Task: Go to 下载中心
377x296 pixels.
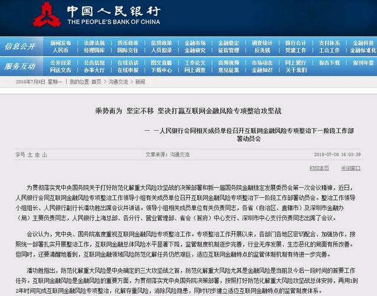Action: tap(161, 70)
